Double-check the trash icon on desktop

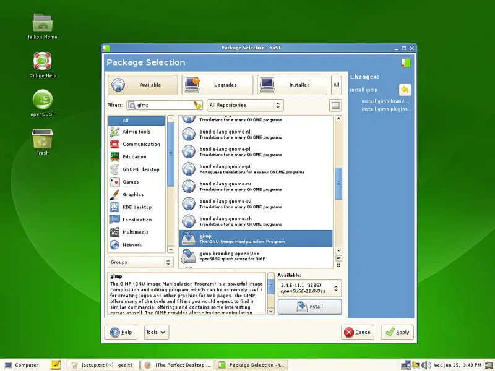tap(43, 139)
